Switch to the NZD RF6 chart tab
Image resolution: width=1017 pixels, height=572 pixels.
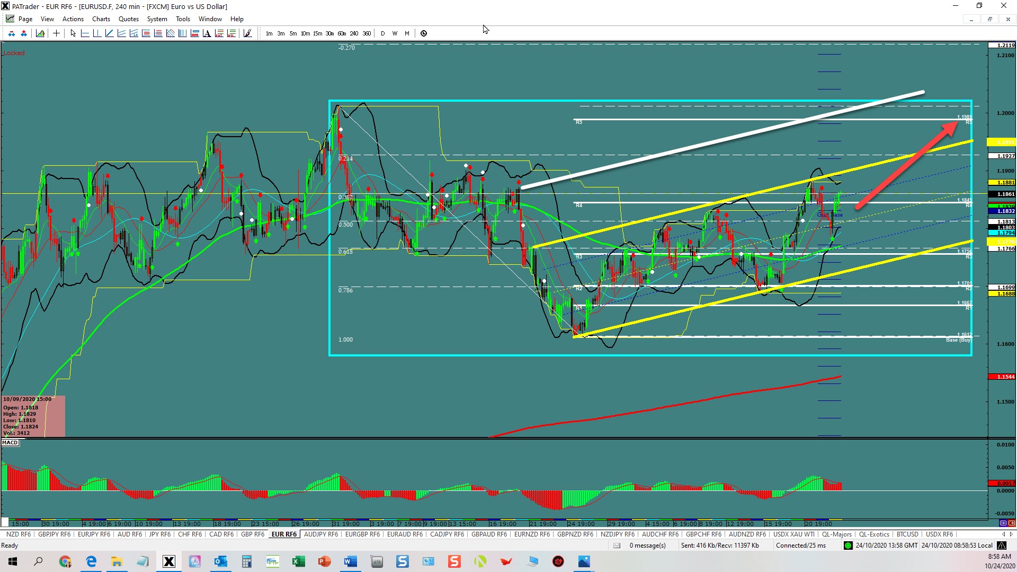[x=19, y=534]
